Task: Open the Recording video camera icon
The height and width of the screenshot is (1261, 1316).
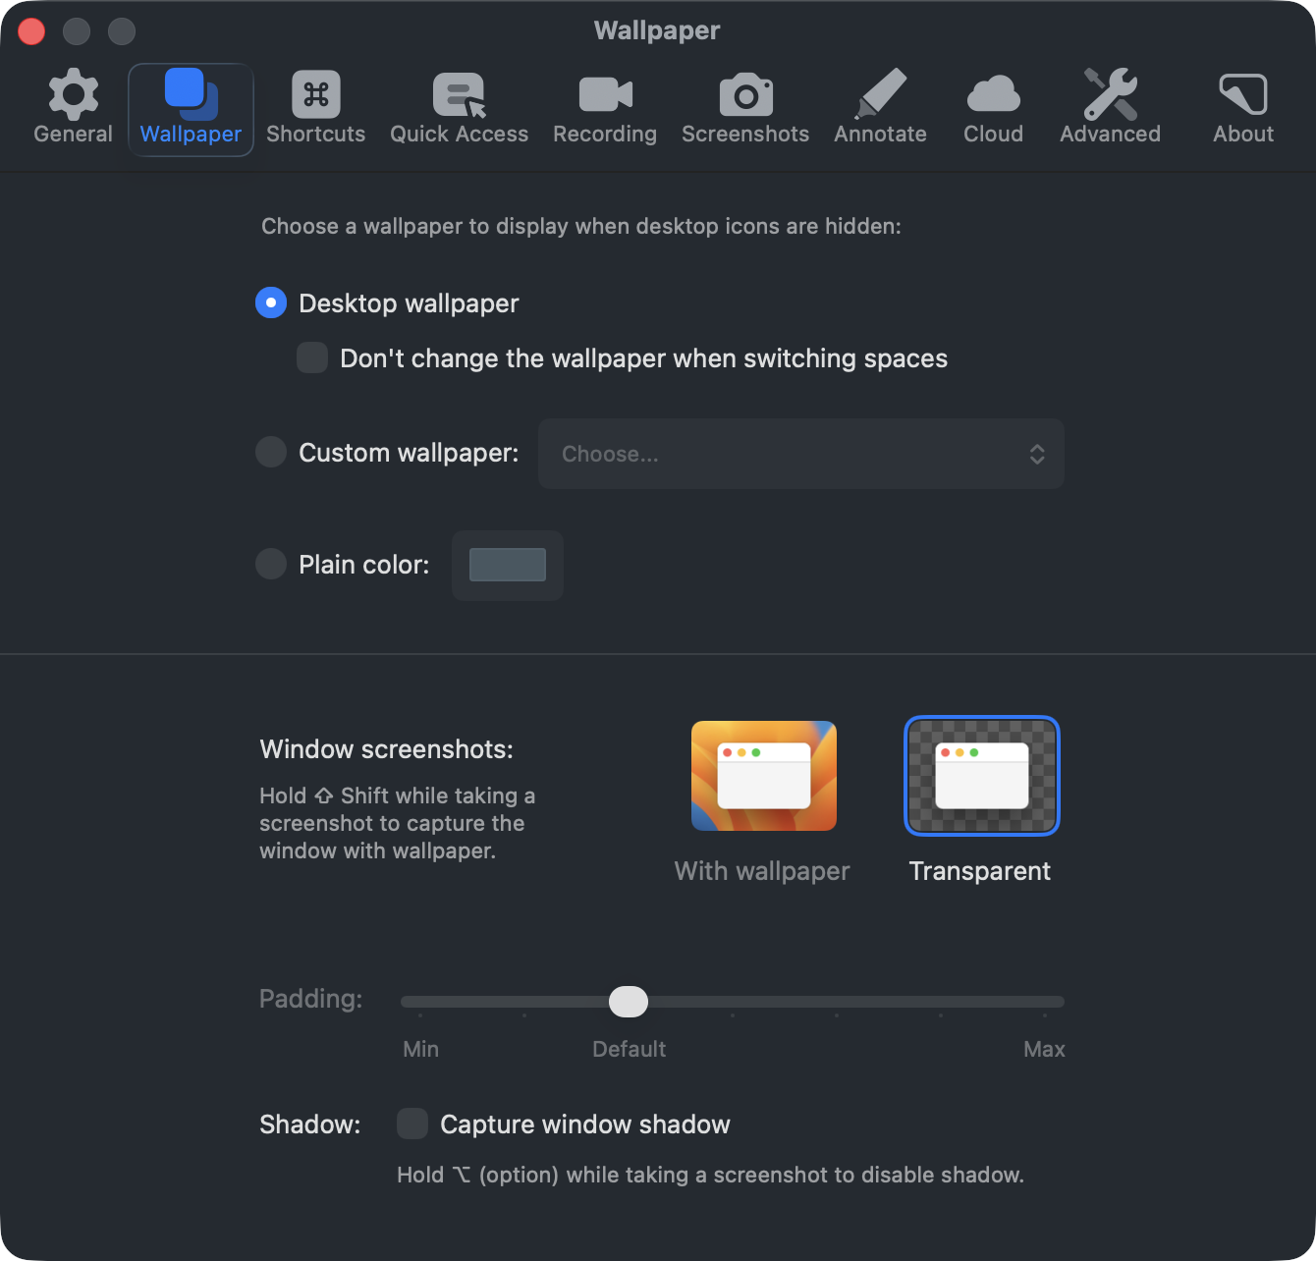Action: pos(605,95)
